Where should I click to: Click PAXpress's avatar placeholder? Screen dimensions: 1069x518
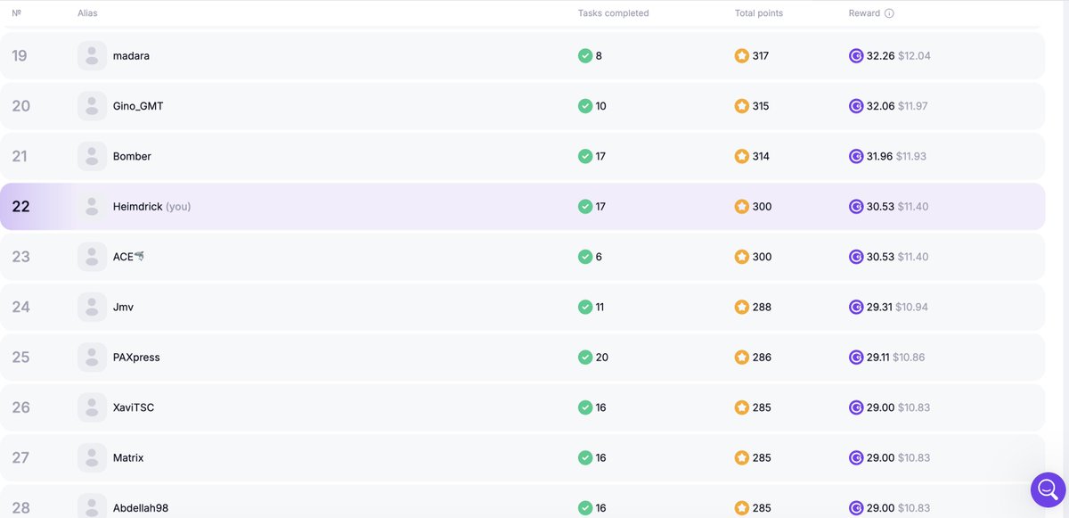92,358
